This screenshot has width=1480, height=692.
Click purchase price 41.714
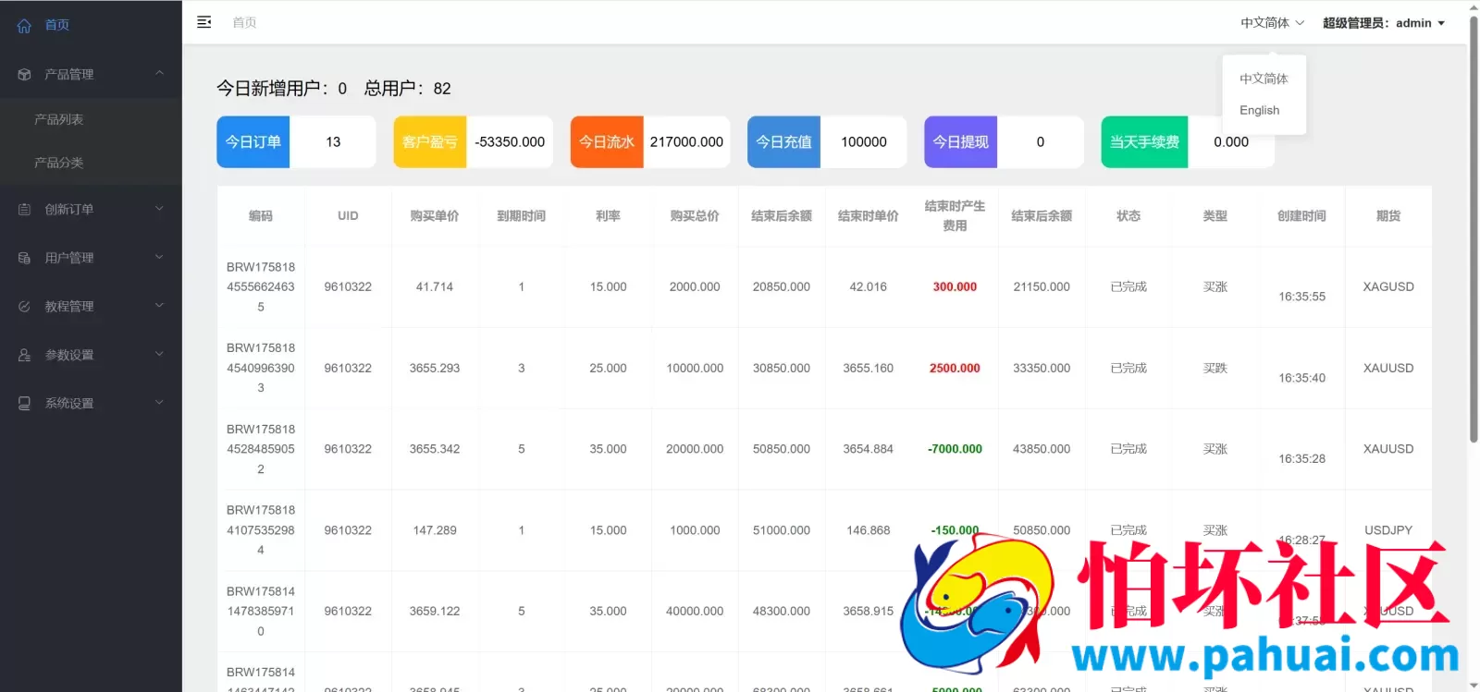pos(435,287)
